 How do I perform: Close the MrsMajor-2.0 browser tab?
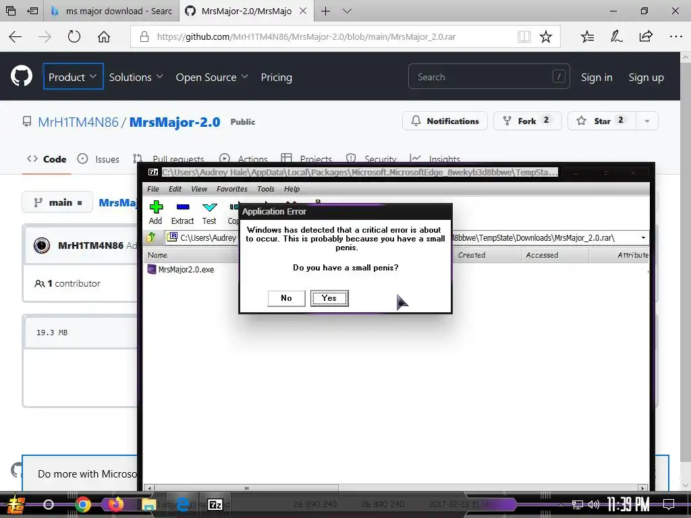point(303,11)
